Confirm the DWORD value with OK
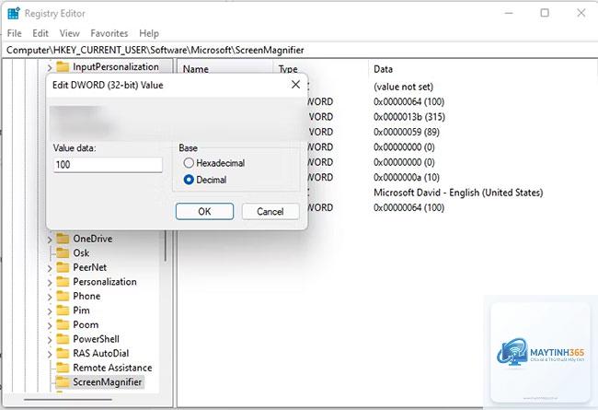Image resolution: width=598 pixels, height=410 pixels. point(204,212)
